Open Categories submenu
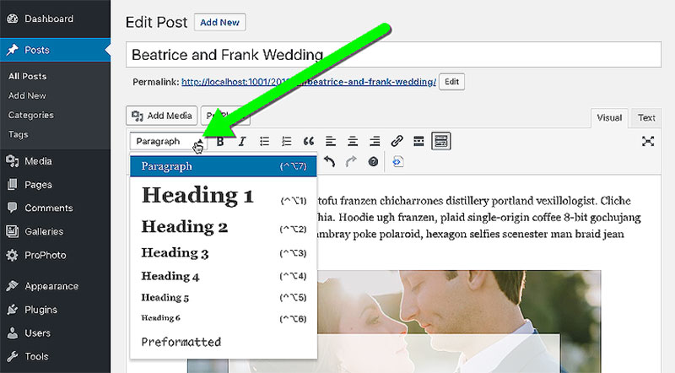Screen dimensions: 675x373 click(31, 115)
